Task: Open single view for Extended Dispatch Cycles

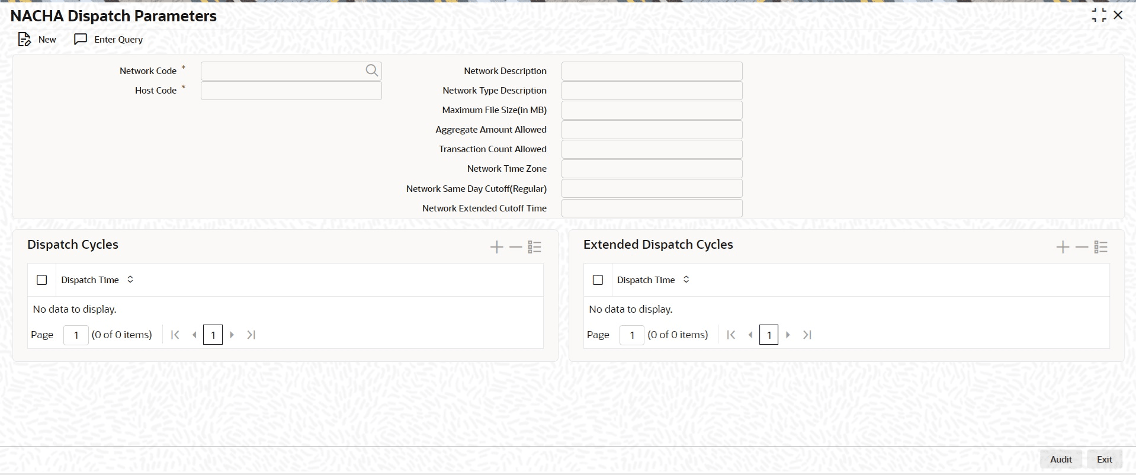Action: [1101, 247]
